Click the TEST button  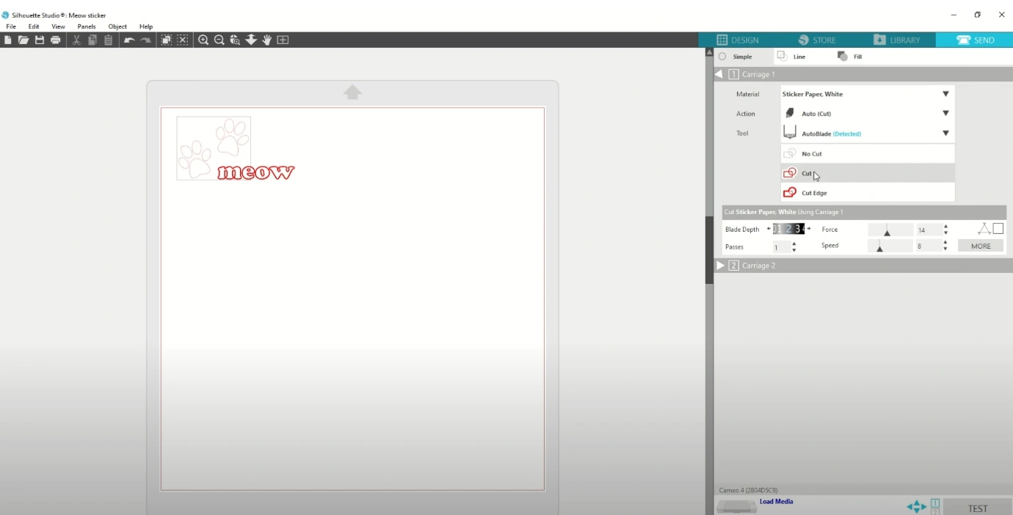click(x=977, y=508)
